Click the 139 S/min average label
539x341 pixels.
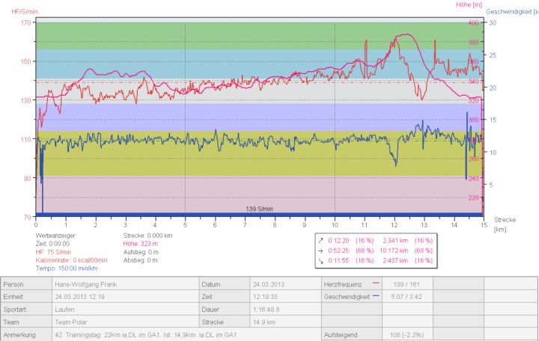(x=260, y=209)
